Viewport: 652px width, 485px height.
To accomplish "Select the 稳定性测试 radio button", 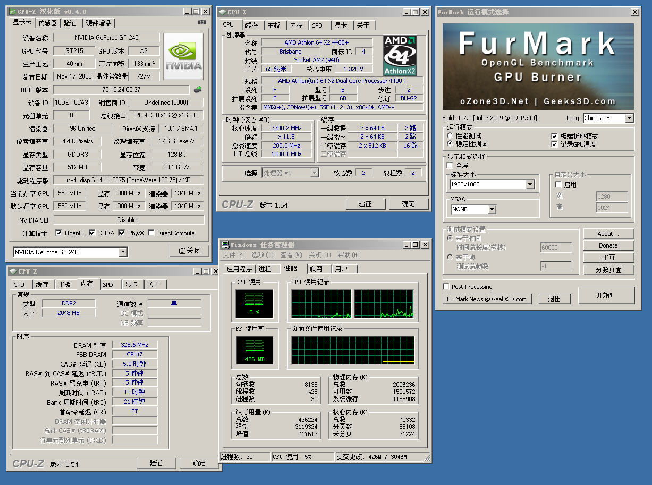I will (x=450, y=144).
